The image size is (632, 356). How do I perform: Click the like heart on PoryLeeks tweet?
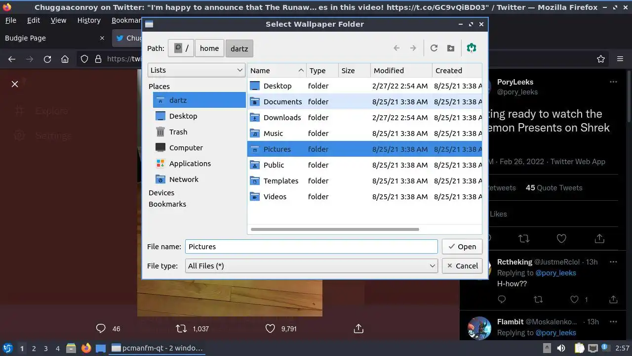561,238
